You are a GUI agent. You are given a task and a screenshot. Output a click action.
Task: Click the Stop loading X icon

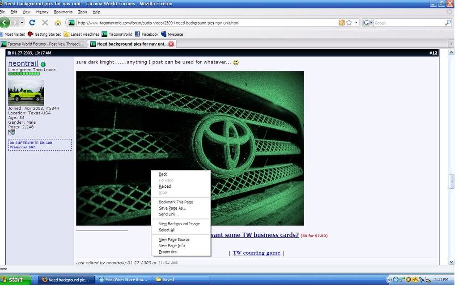[45, 22]
